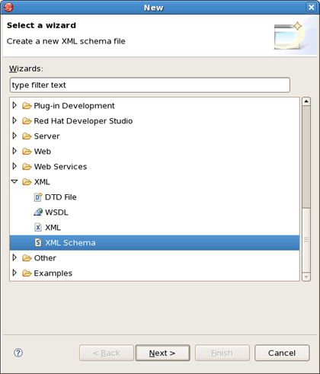Click the Web Services folder icon
Viewport: 320px width, 374px height.
click(x=27, y=167)
